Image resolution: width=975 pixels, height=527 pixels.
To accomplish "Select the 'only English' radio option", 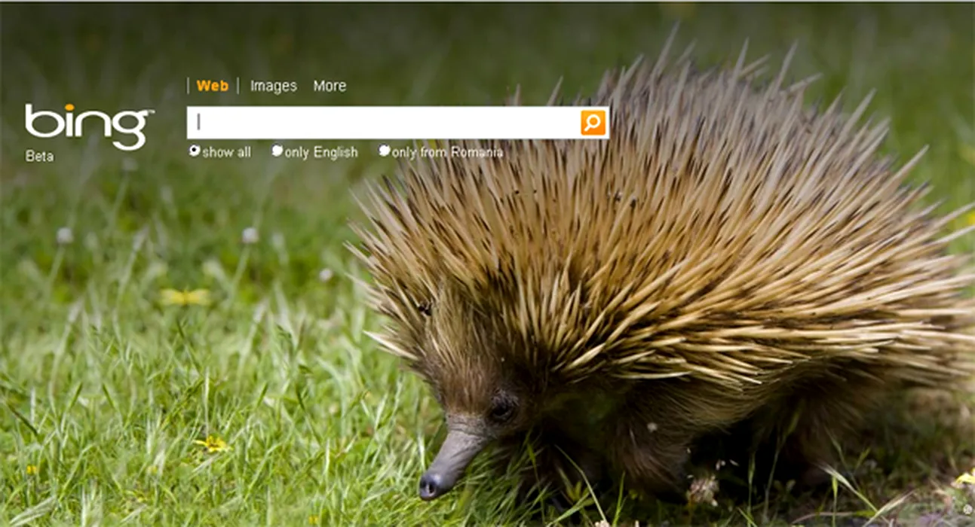I will [277, 151].
